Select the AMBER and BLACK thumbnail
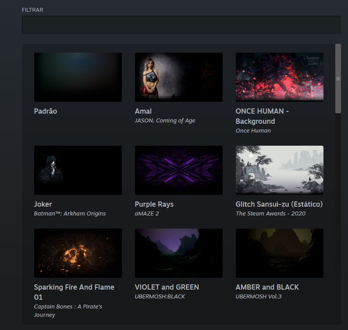 280,253
